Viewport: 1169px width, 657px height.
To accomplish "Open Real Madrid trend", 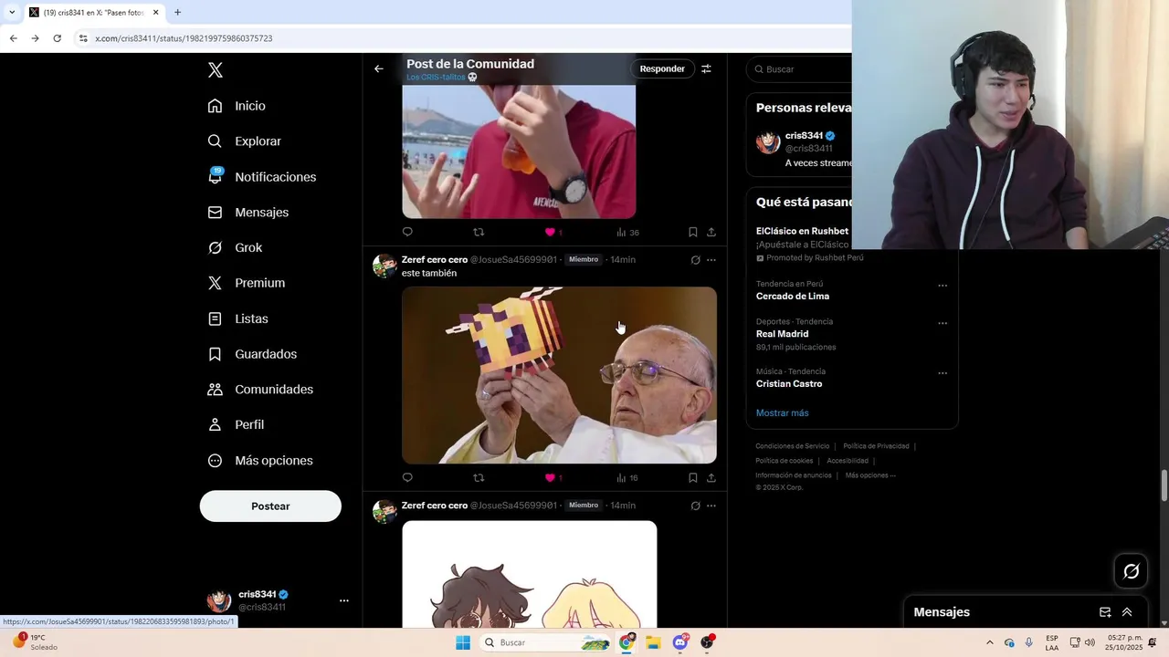I will [x=783, y=334].
